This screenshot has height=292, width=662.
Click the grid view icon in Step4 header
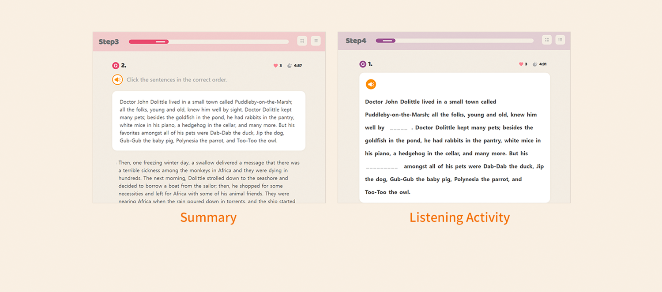547,40
